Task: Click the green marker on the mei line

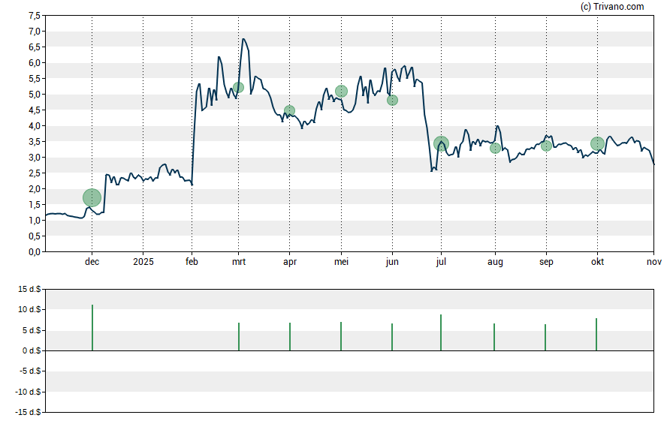Action: point(341,91)
